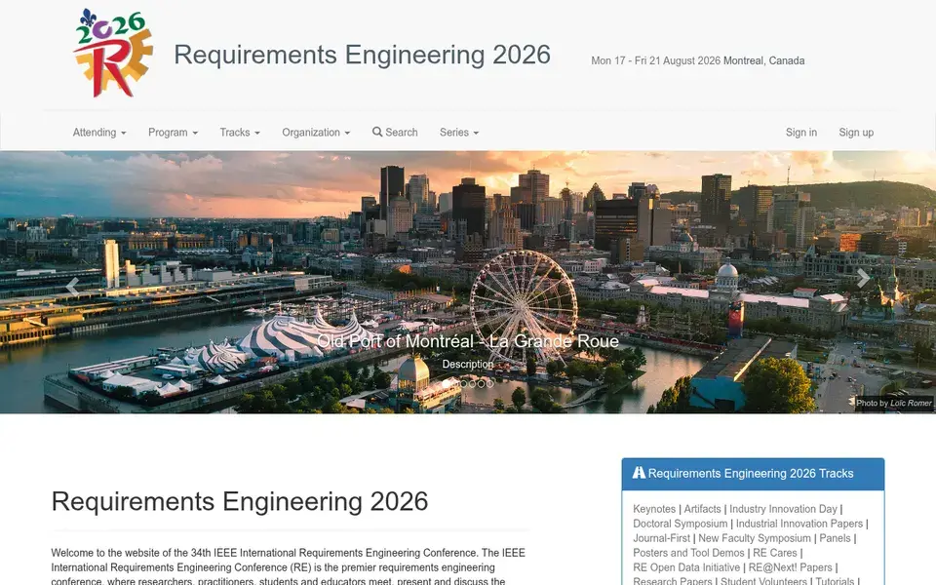The height and width of the screenshot is (585, 936).
Task: Select the last carousel indicator dot
Action: (489, 384)
